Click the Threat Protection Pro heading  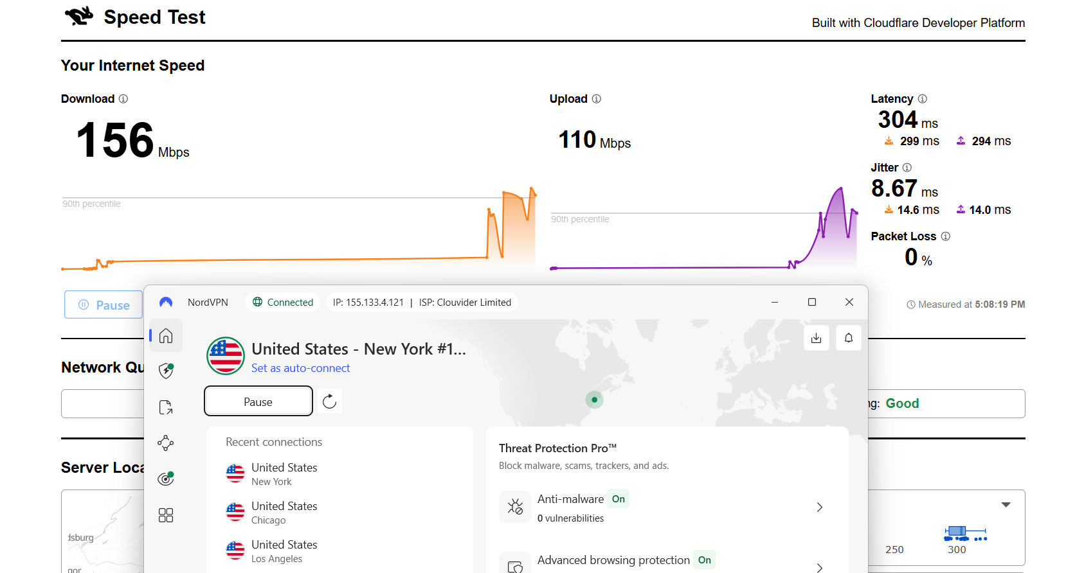(557, 448)
